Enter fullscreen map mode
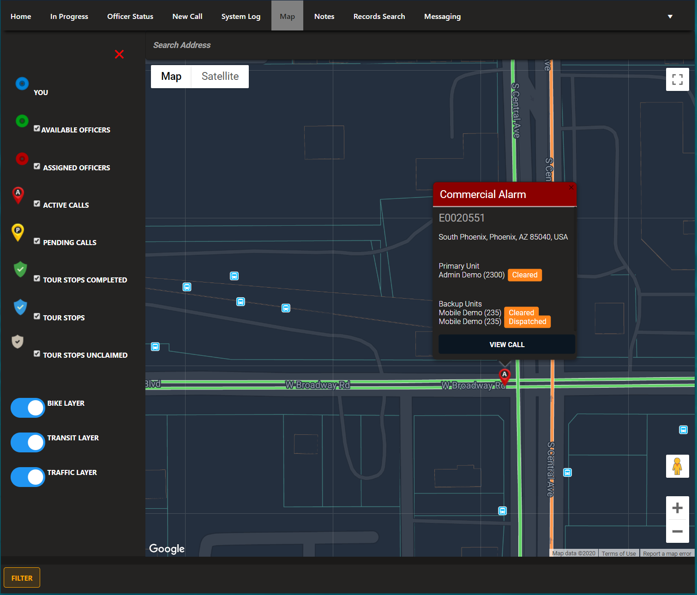This screenshot has height=595, width=697. [x=677, y=79]
